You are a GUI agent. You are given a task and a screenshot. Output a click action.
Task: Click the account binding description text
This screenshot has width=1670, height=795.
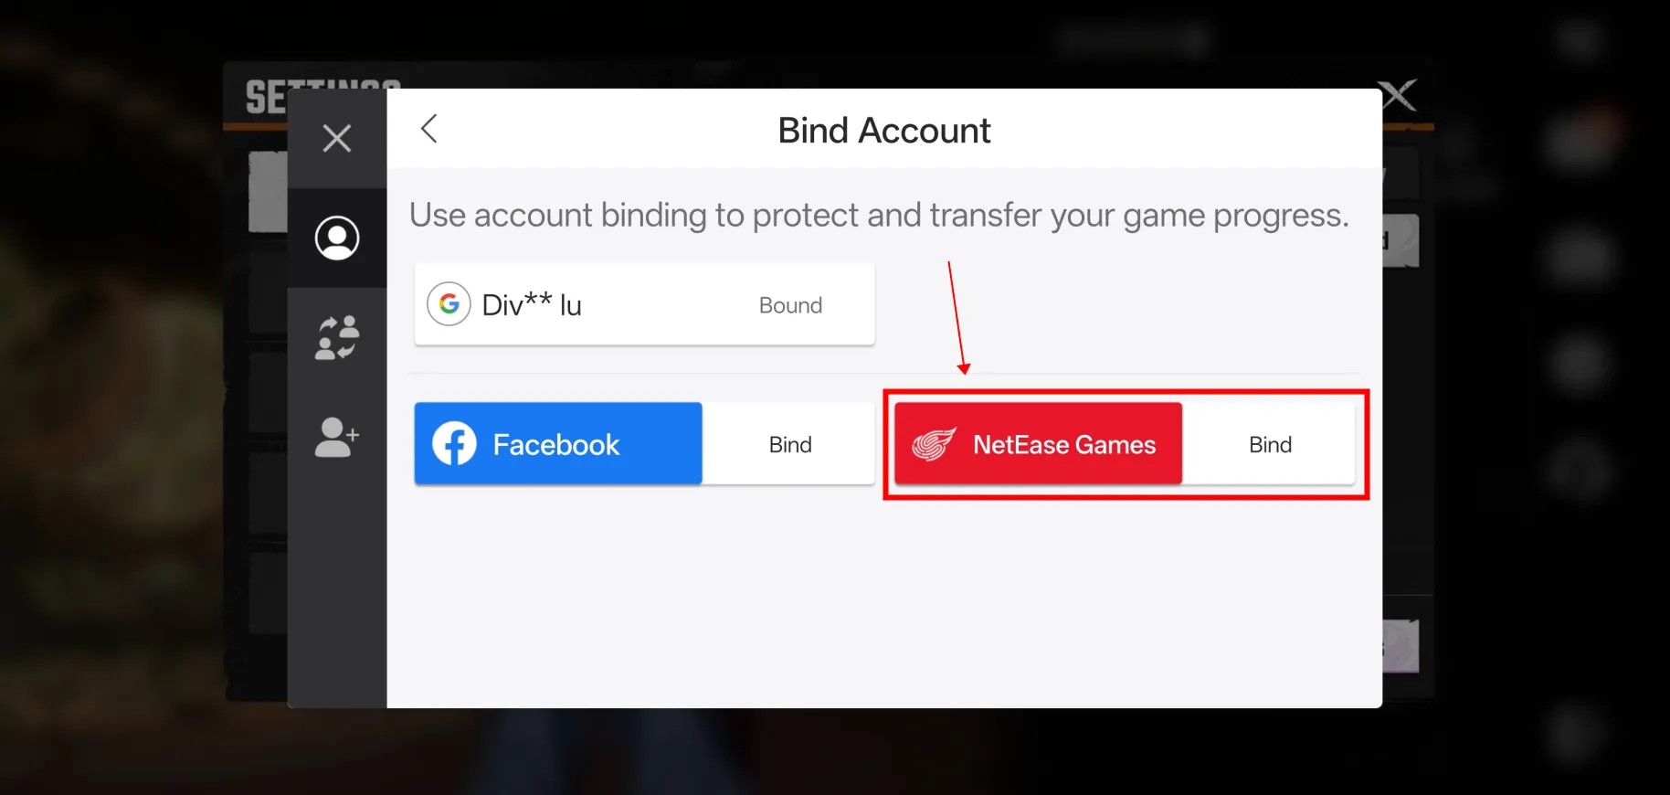(x=879, y=216)
